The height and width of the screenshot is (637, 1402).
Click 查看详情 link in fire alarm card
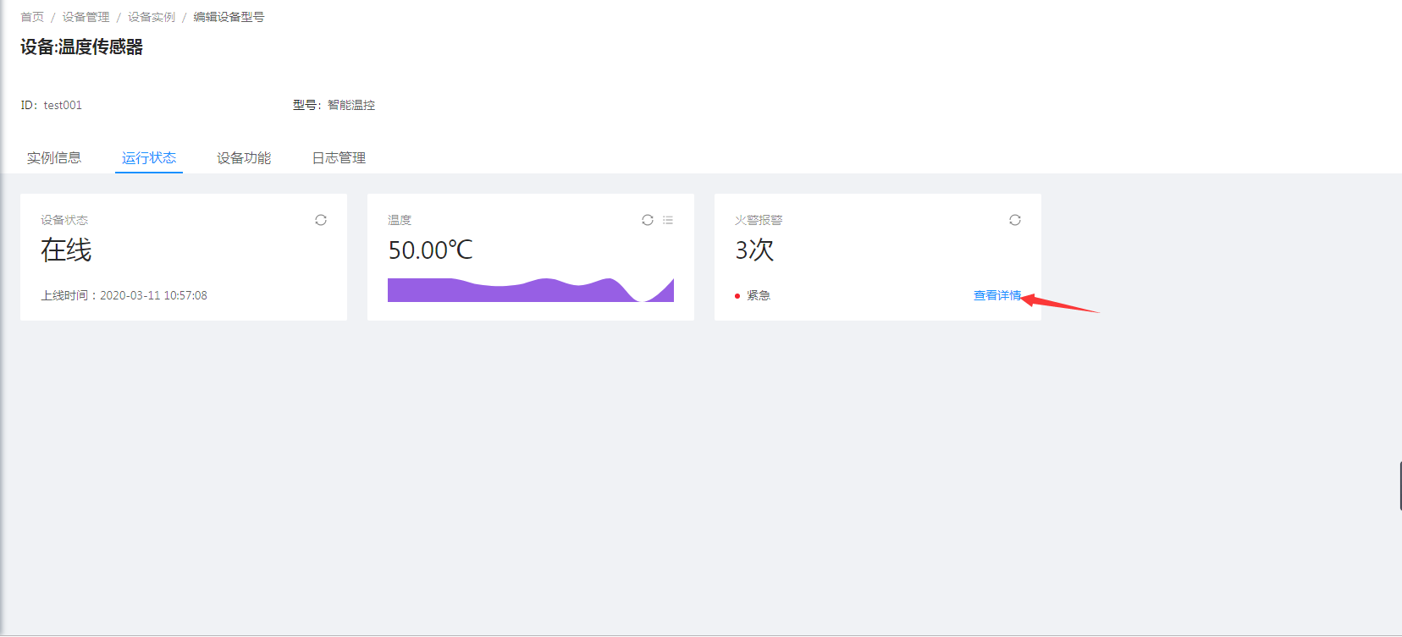(x=996, y=295)
